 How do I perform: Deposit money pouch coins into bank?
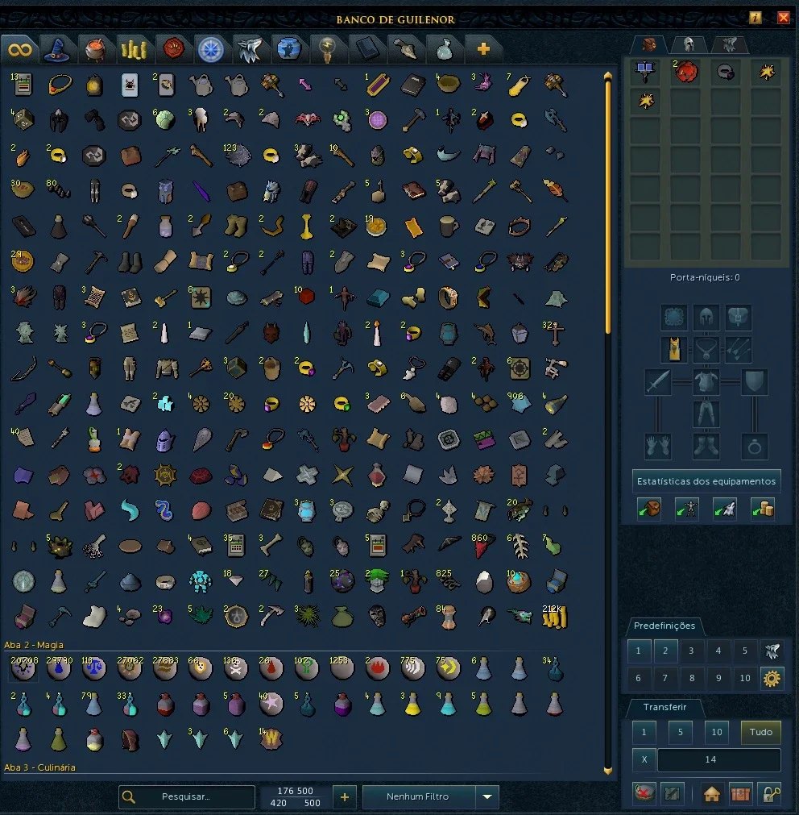click(763, 509)
